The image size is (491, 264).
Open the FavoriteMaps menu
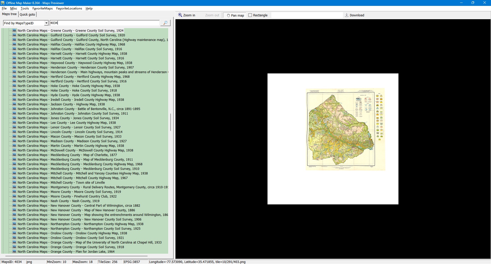42,8
